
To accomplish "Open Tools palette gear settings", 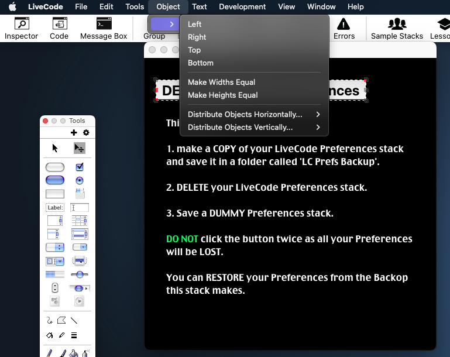I will coord(86,132).
